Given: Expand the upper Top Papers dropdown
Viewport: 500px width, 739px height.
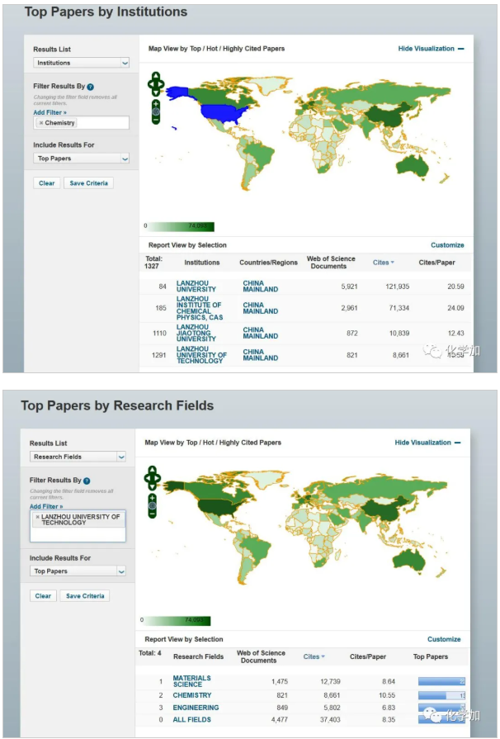Looking at the screenshot, I should coord(81,159).
